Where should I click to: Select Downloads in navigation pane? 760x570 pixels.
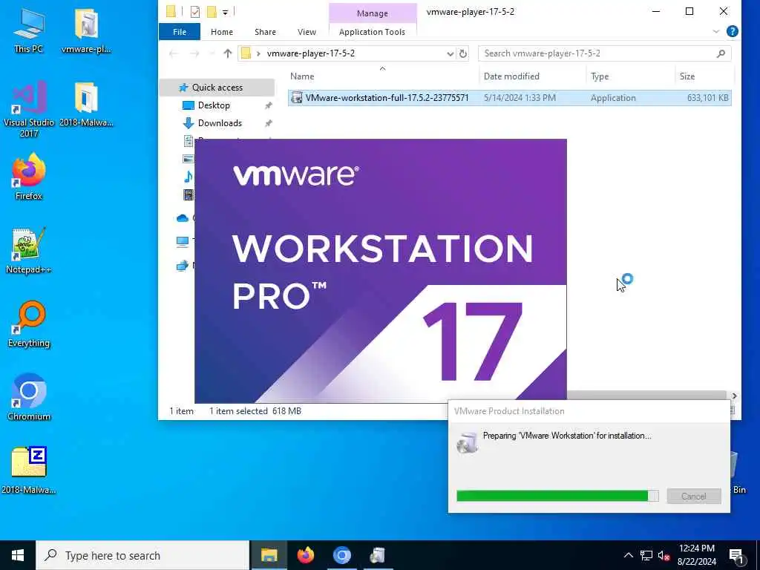(220, 123)
